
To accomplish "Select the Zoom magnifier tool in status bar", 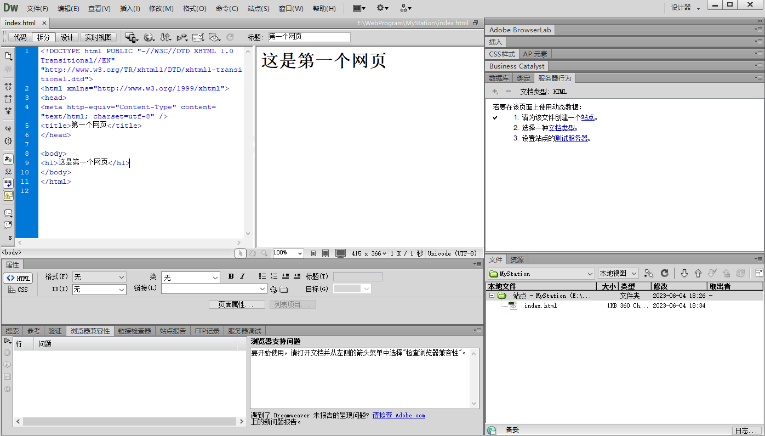I will coord(264,253).
